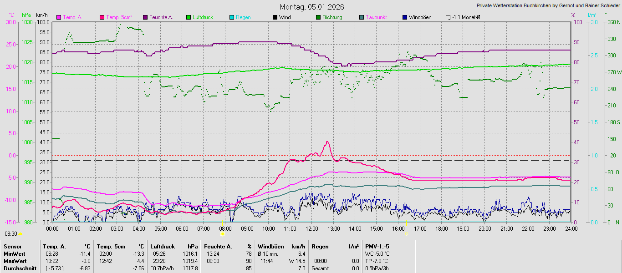Image resolution: width=622 pixels, height=273 pixels.
Task: Click the green Luftdruck legend square
Action: (x=189, y=18)
